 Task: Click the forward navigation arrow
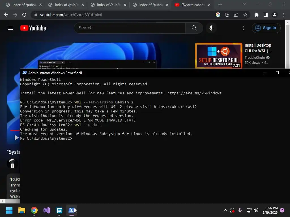[15, 15]
